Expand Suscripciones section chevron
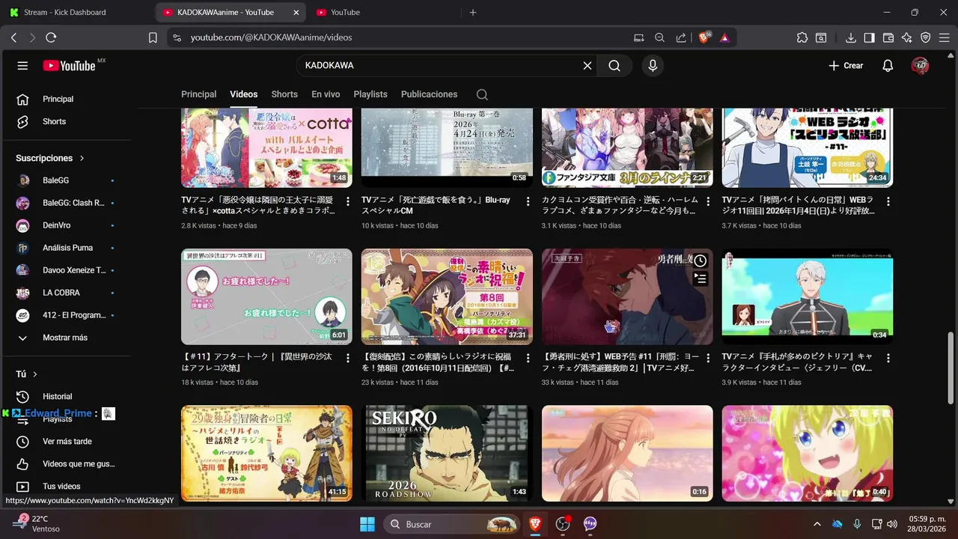Screen dimensions: 958x539 coord(82,159)
